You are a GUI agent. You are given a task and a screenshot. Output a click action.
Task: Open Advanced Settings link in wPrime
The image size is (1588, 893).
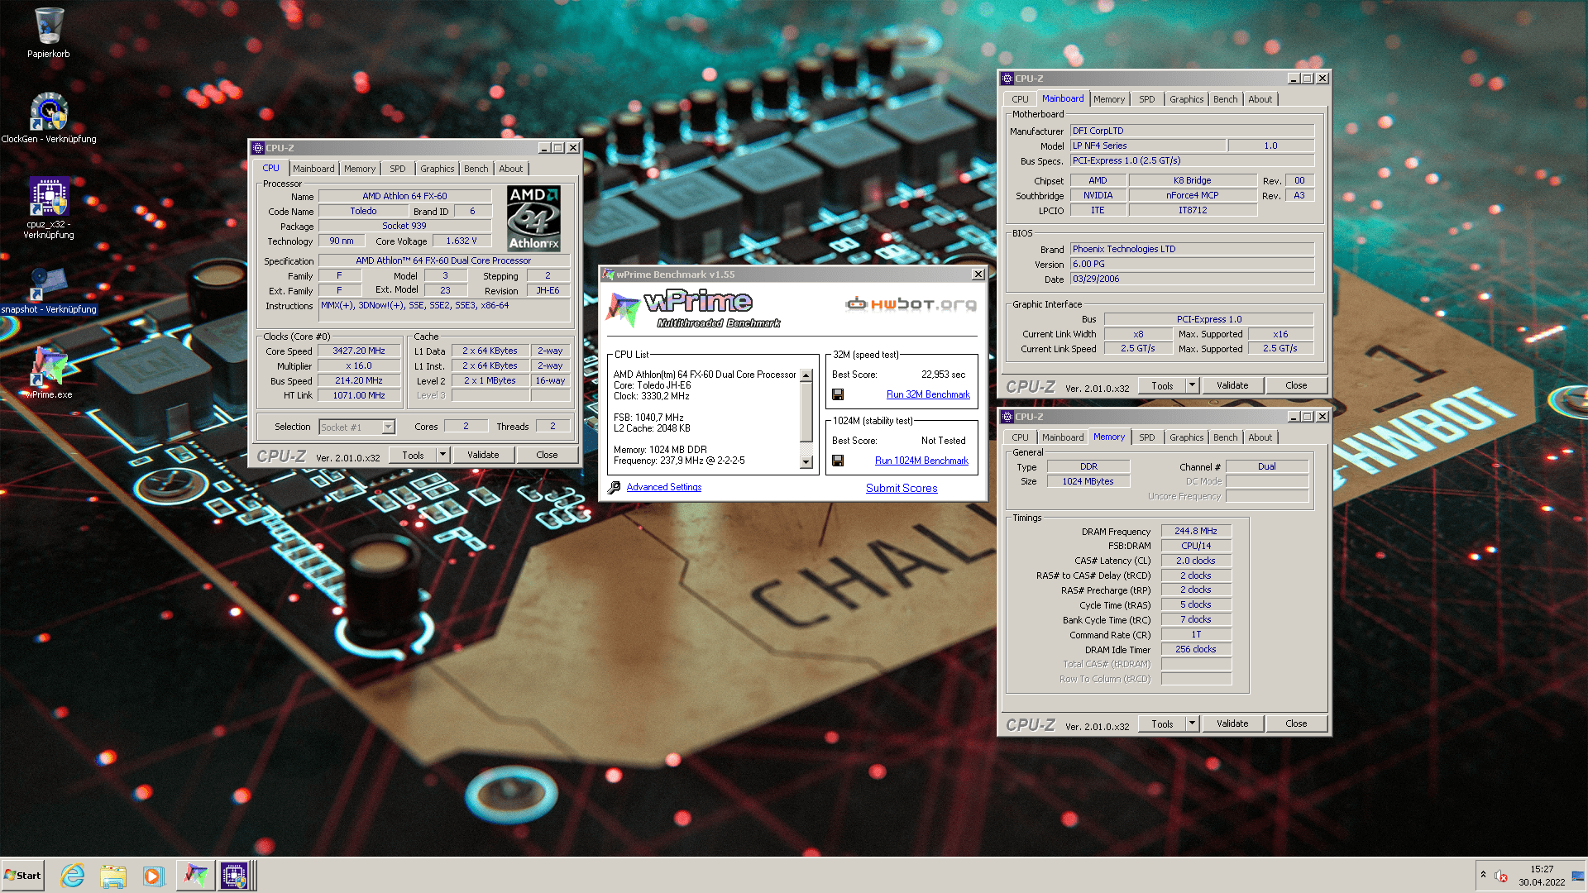point(663,487)
